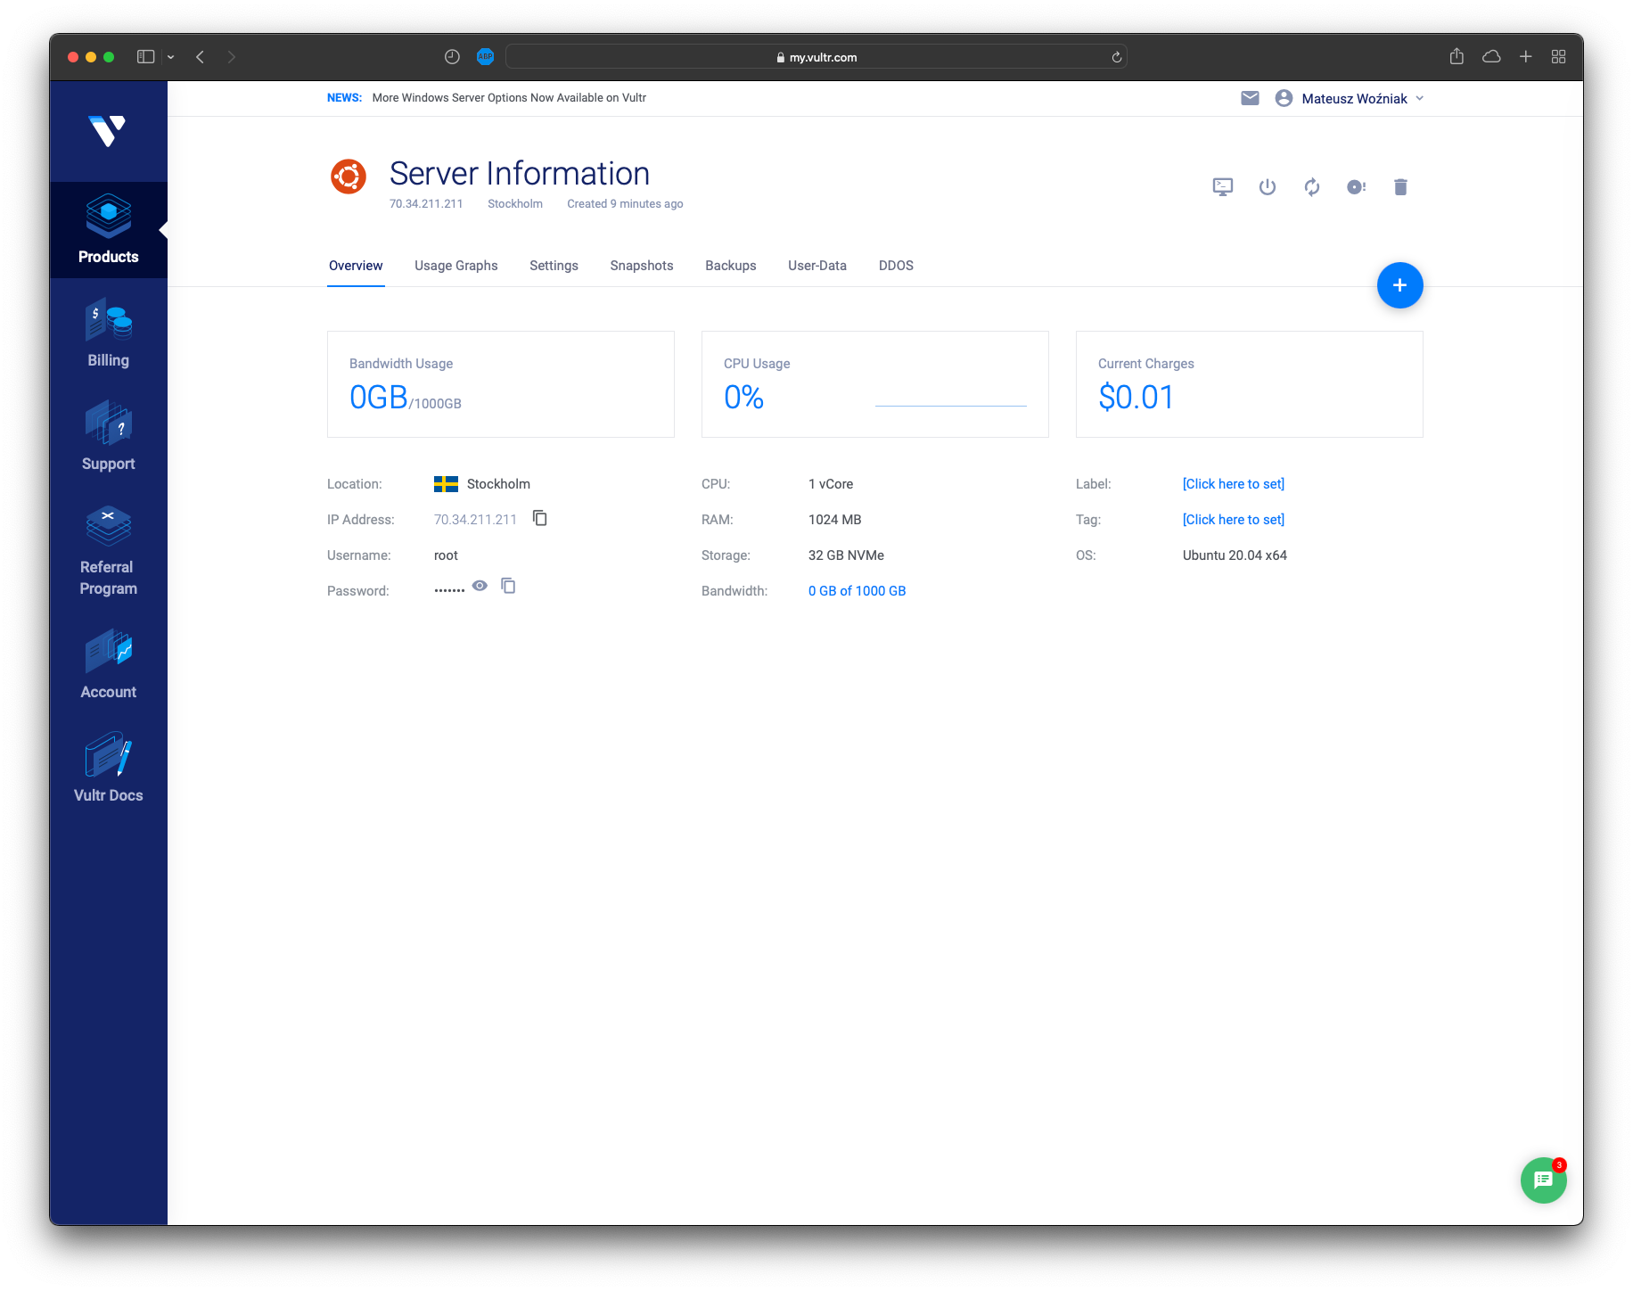The image size is (1633, 1291).
Task: Expand the Safari sidebar dropdown chevron
Action: pos(170,57)
